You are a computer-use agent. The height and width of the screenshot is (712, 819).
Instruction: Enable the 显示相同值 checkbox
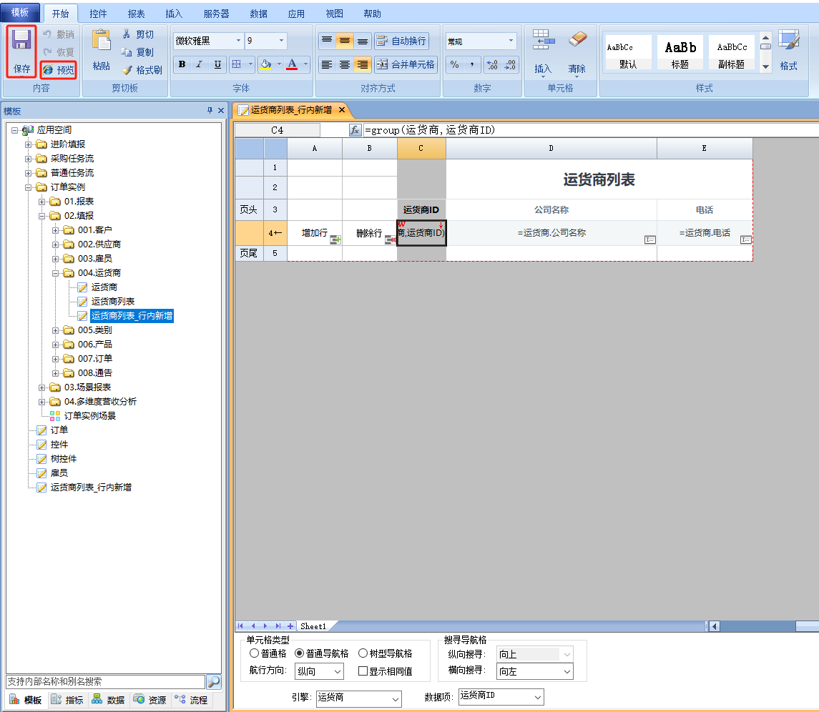[x=363, y=671]
